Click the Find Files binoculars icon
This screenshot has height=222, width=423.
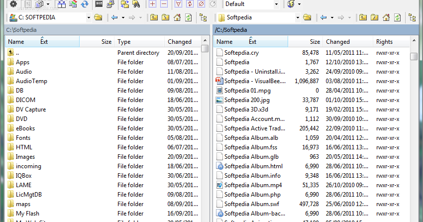pyautogui.click(x=136, y=4)
